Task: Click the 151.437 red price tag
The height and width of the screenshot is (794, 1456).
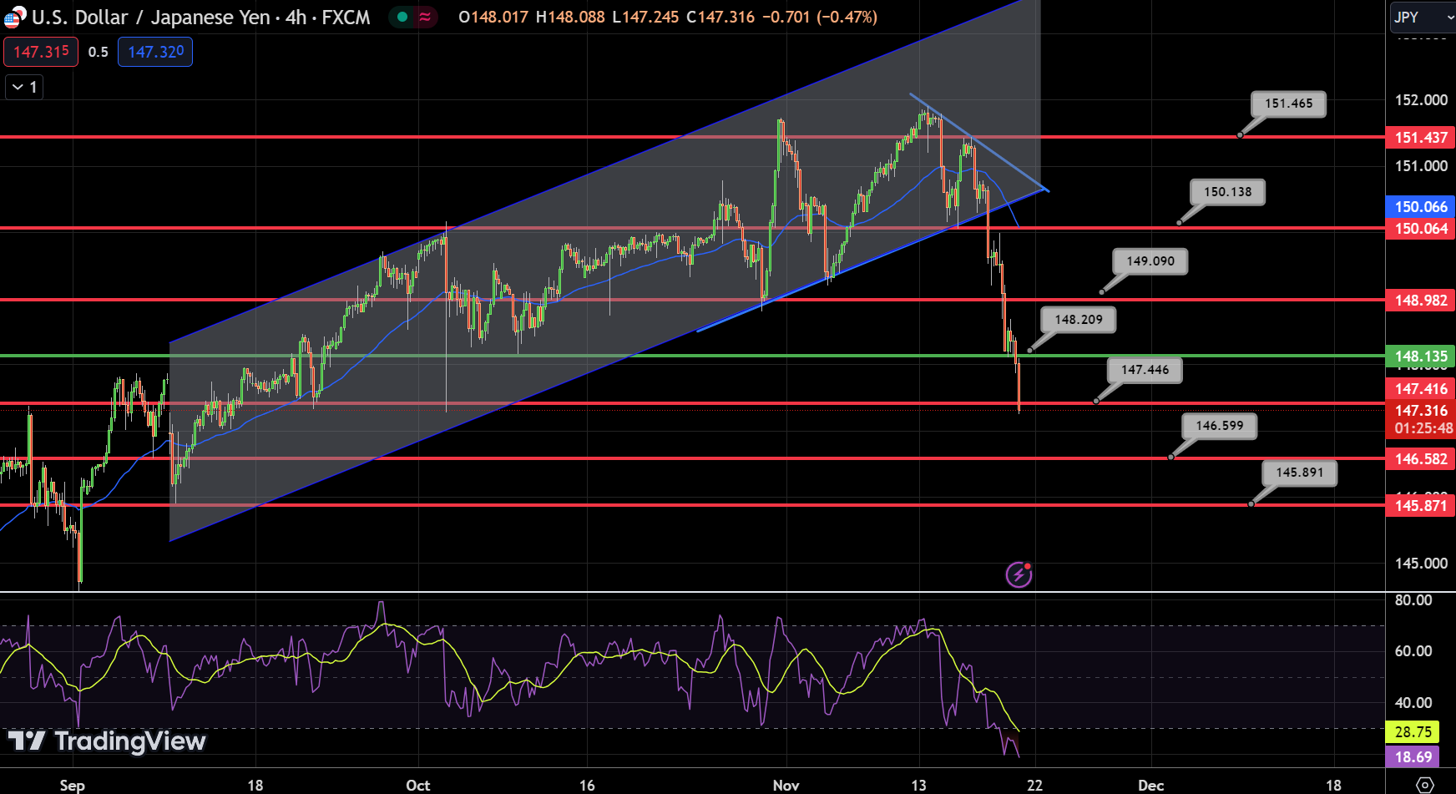Action: point(1420,138)
